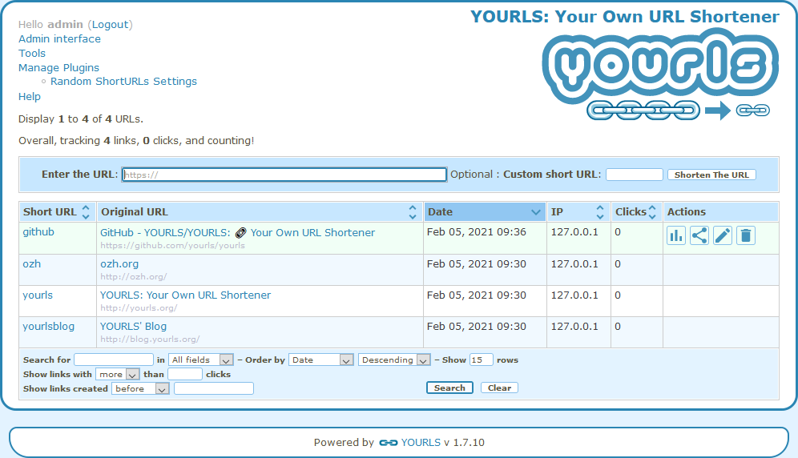
Task: Click the http://yourls.org/ URL text
Action: (x=139, y=308)
